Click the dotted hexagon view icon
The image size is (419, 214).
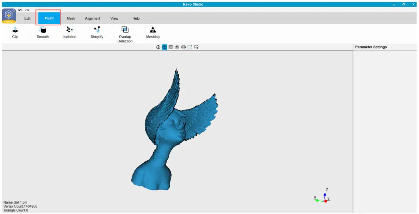tap(177, 47)
